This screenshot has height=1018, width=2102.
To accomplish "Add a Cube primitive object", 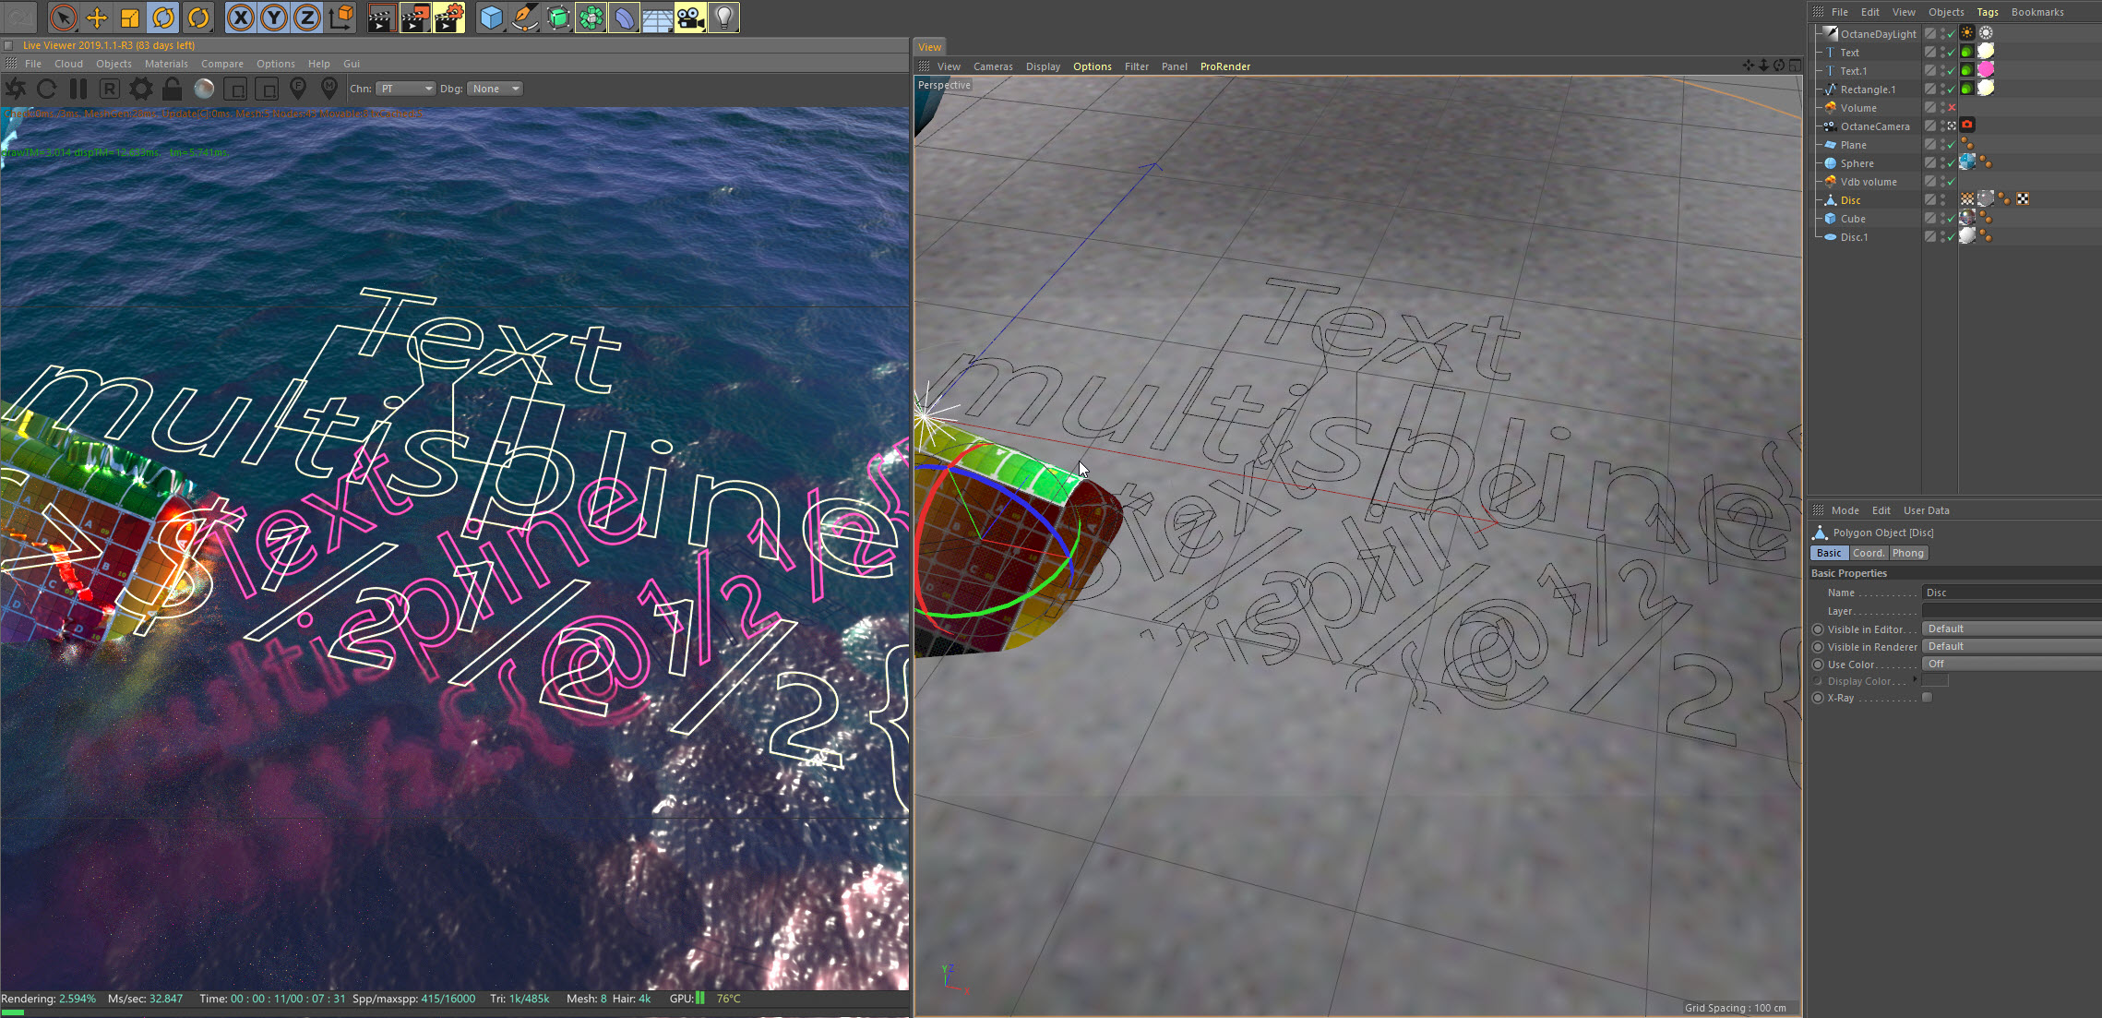I will [x=491, y=18].
